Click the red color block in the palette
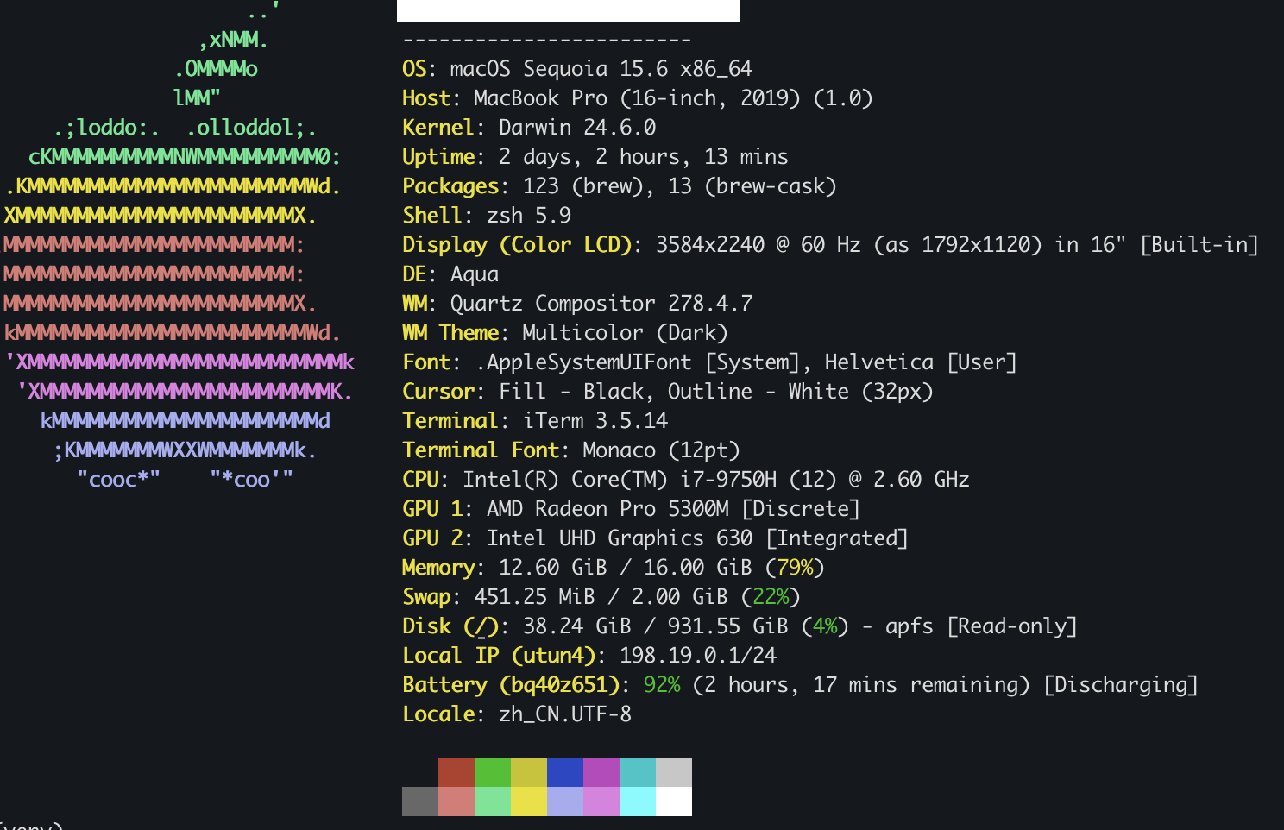 (456, 772)
